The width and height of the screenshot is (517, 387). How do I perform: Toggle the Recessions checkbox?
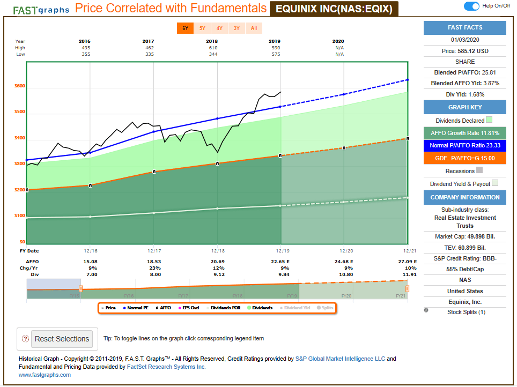coord(479,170)
